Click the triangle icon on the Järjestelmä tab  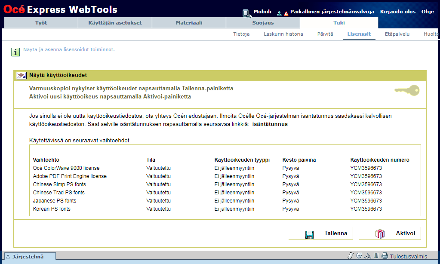point(8,256)
